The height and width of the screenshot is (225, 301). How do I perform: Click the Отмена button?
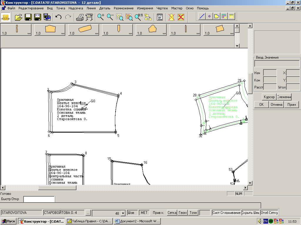(x=276, y=105)
